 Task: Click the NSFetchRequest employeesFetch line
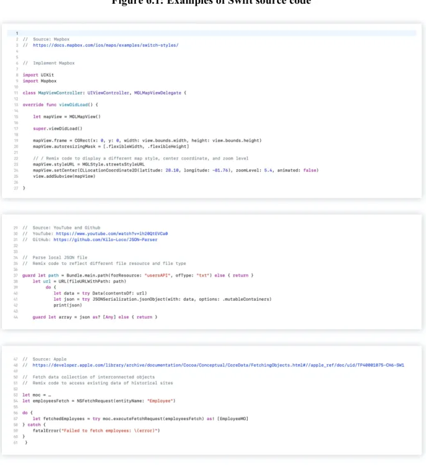[99, 400]
